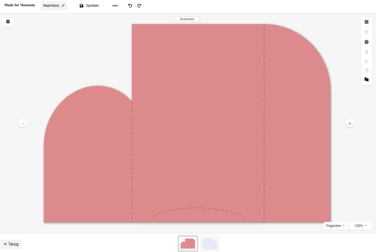Switch to the light blue page thumbnail
The image size is (376, 252).
210,243
